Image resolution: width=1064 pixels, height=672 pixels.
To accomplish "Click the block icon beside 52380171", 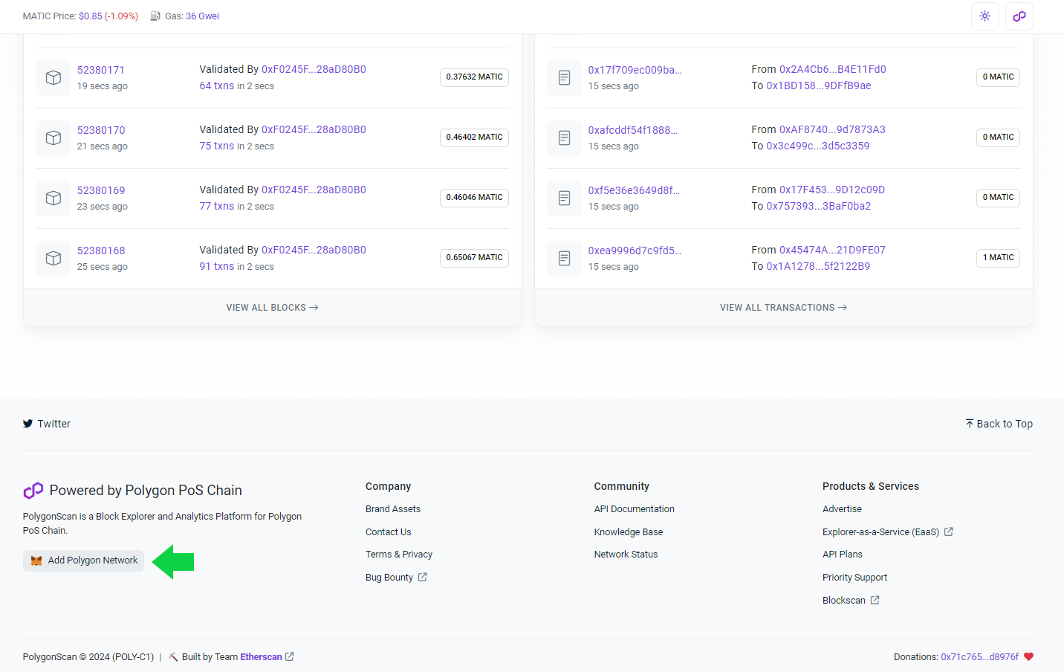I will tap(53, 77).
